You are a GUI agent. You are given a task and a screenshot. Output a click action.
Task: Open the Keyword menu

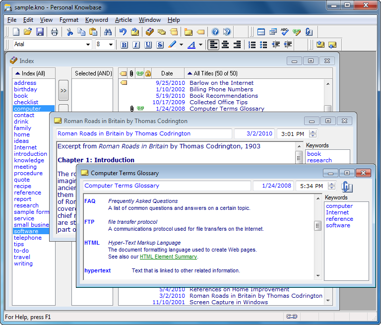[x=96, y=20]
